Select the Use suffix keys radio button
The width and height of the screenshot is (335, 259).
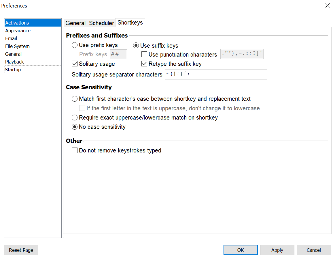[x=136, y=46]
